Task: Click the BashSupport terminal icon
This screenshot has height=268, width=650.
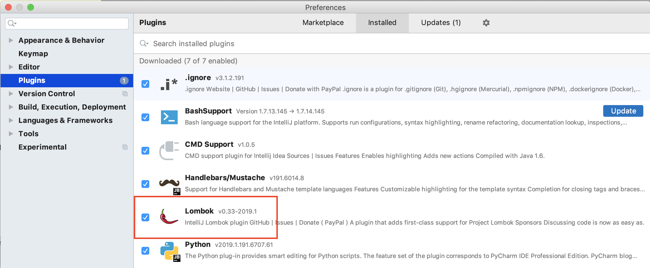Action: click(169, 117)
